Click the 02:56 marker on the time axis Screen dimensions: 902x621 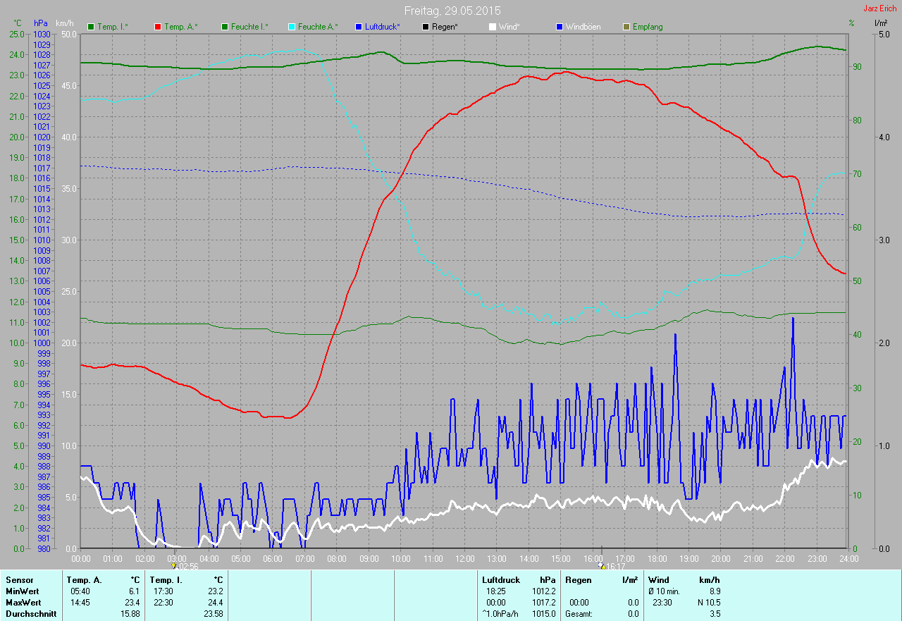click(x=185, y=566)
